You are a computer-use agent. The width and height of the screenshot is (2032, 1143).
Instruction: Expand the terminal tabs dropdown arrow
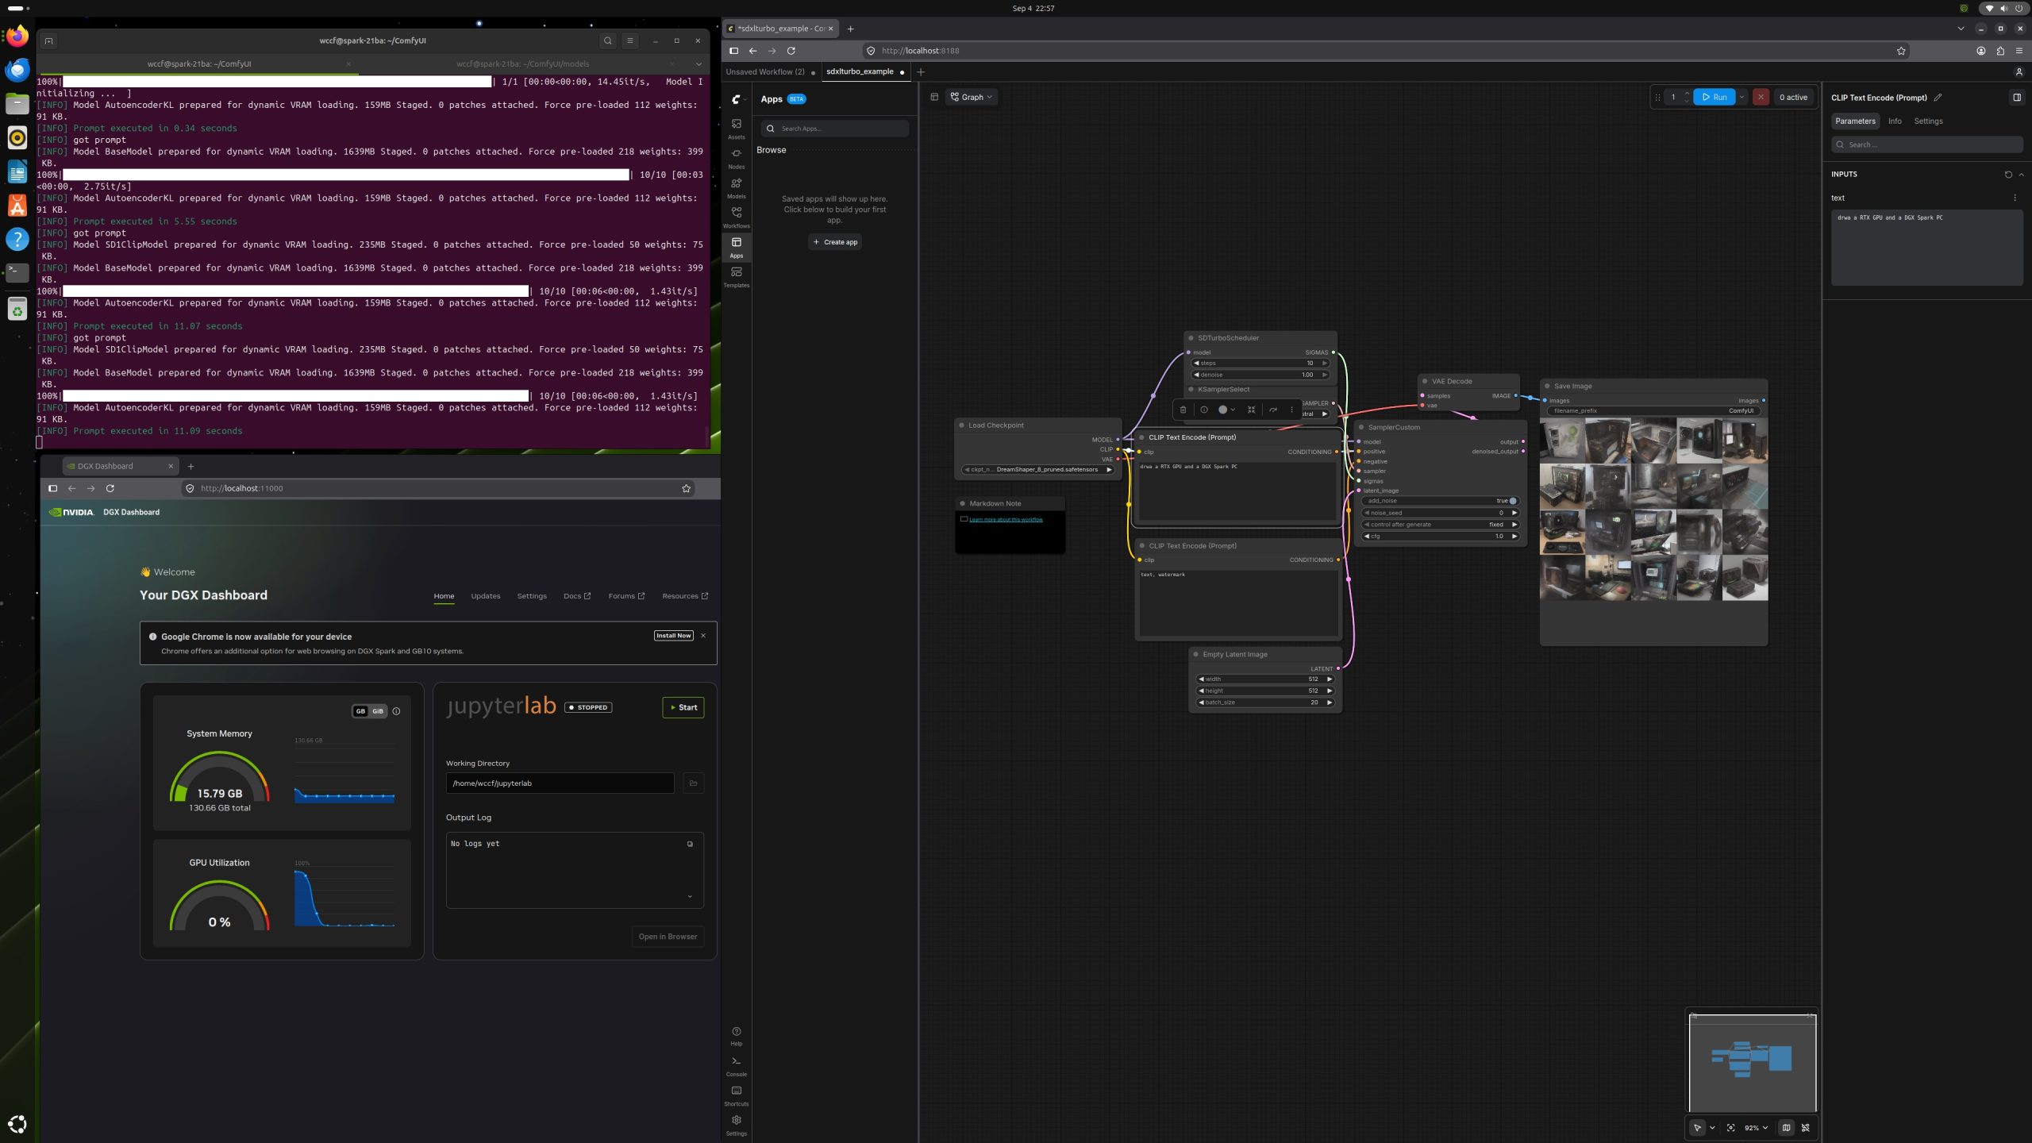click(x=698, y=63)
